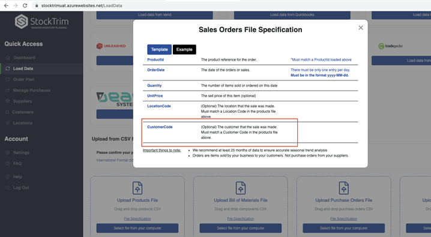Click the Account sidebar heading
The width and height of the screenshot is (431, 237).
[16, 139]
